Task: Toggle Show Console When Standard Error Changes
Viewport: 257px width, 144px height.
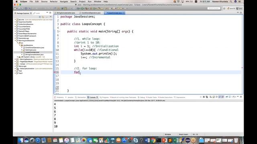Action: (223, 97)
